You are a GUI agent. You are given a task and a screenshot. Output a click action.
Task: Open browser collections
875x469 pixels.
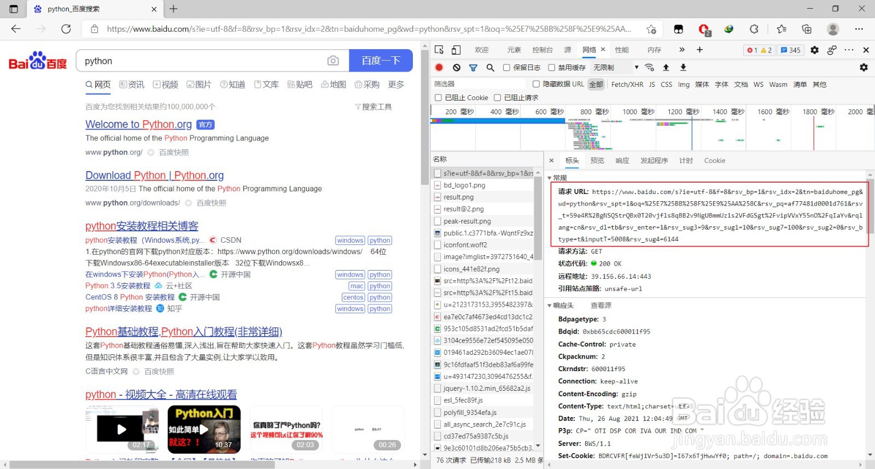[807, 29]
